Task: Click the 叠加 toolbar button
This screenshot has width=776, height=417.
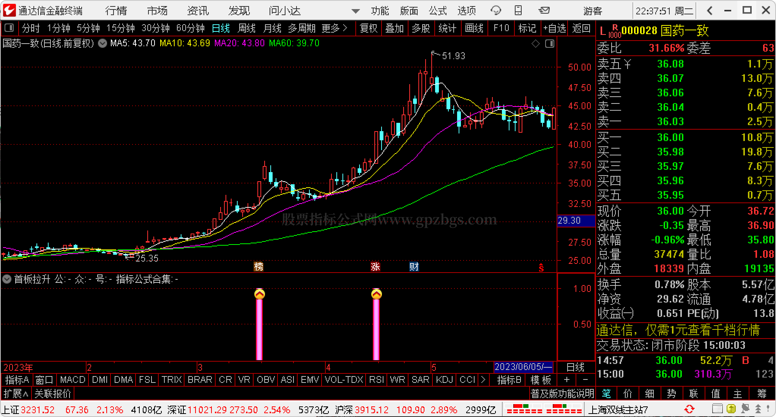Action: [x=394, y=28]
